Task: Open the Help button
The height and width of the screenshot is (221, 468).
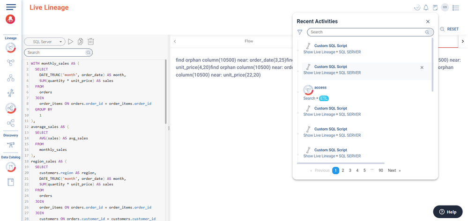Action: point(447,212)
